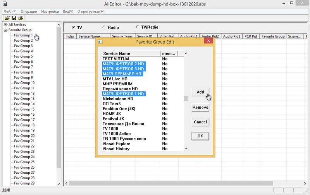The height and width of the screenshot is (195, 310).
Task: Select Fav Group 29 in the tree
Action: pos(24,183)
